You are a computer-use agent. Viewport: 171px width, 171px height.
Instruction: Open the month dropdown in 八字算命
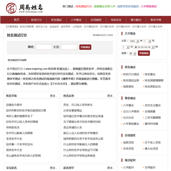(147, 41)
